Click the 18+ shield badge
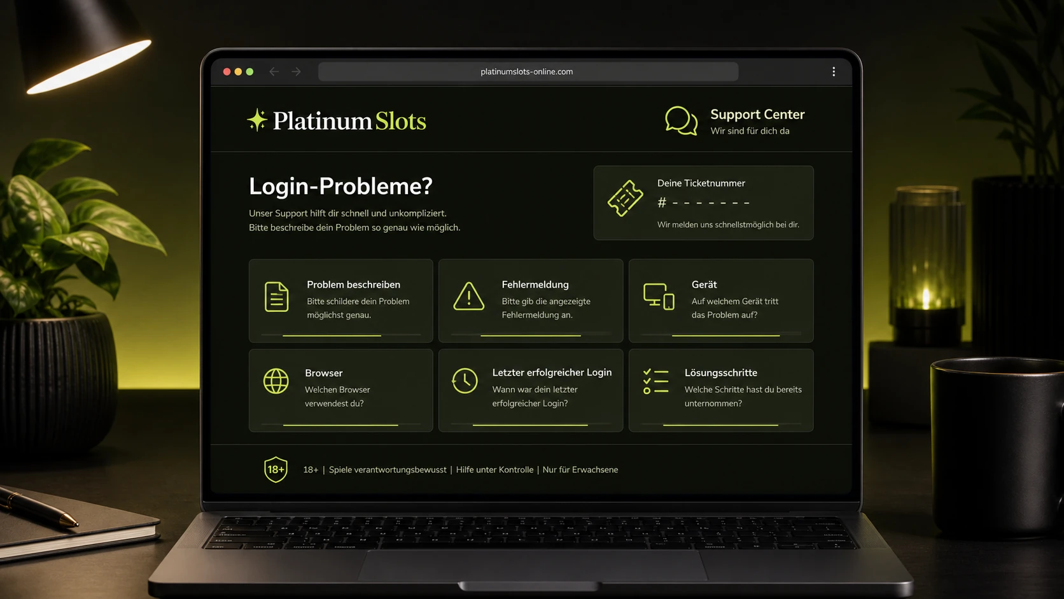The image size is (1064, 599). 276,470
